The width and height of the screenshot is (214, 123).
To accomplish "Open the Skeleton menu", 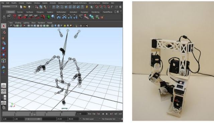I will point(106,3).
